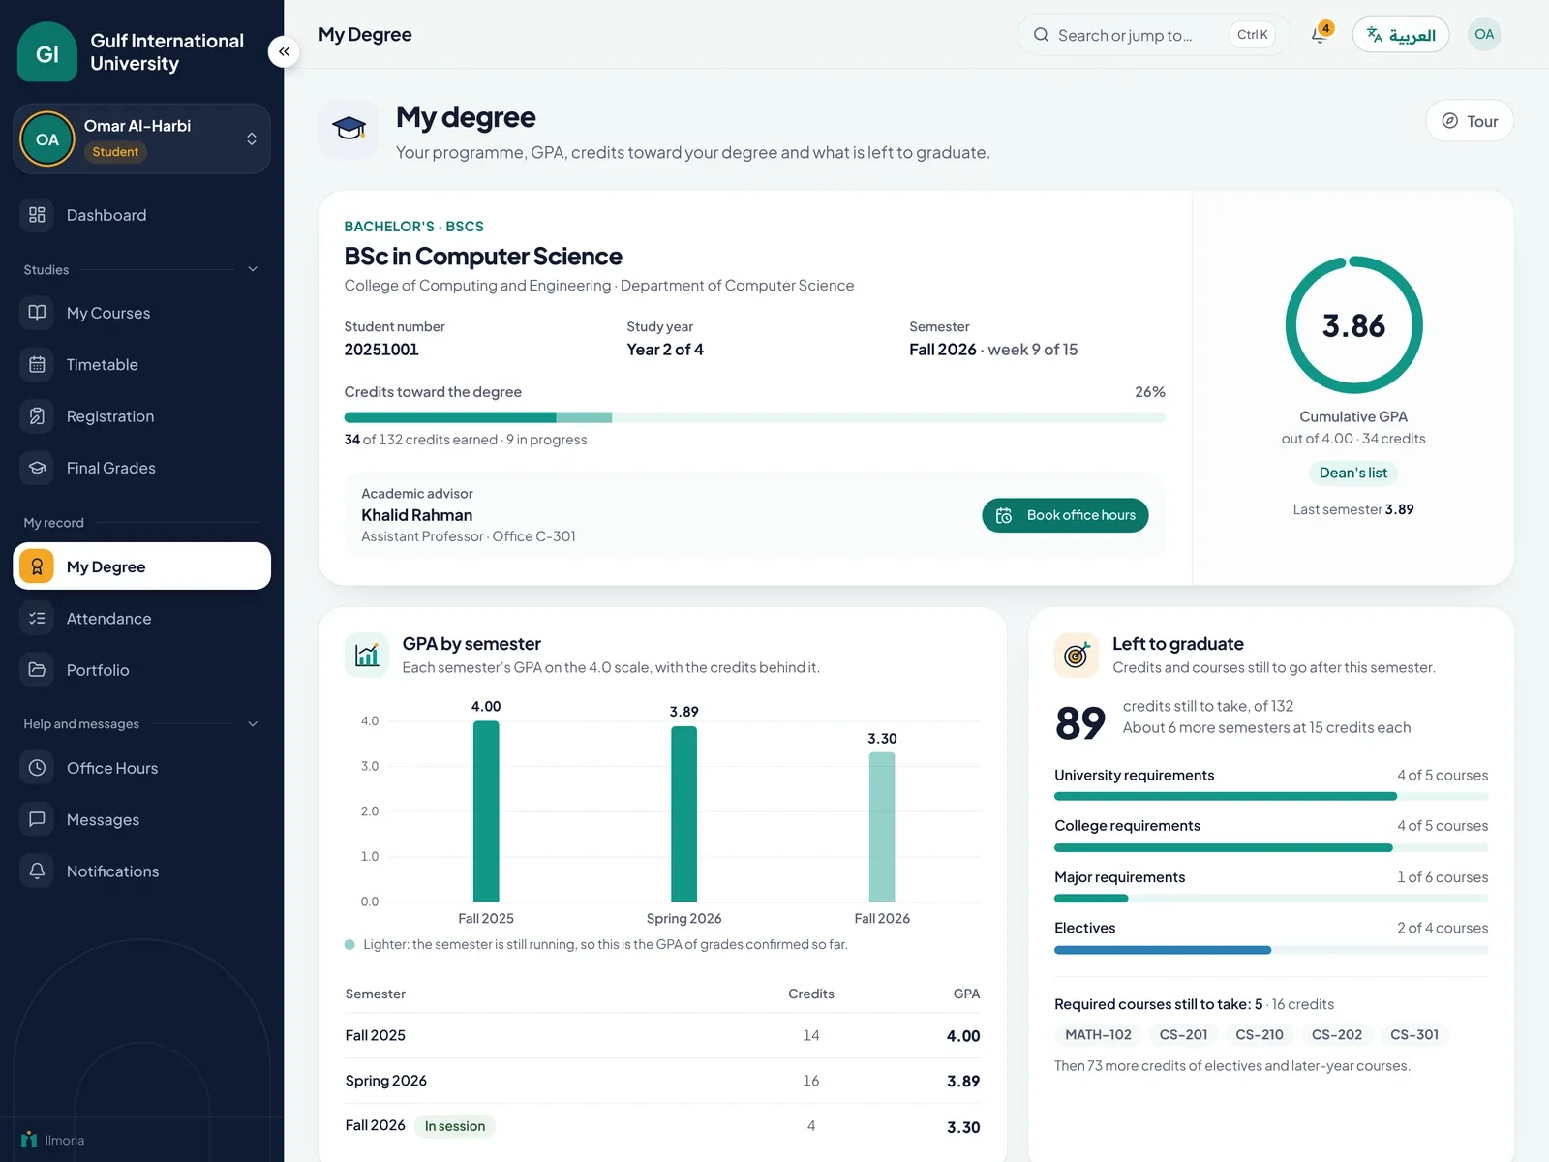Click the MATH-102 course chip

[x=1098, y=1034]
